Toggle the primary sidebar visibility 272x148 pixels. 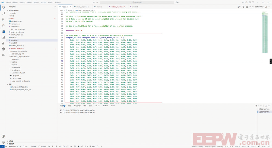pyautogui.click(x=246, y=2)
